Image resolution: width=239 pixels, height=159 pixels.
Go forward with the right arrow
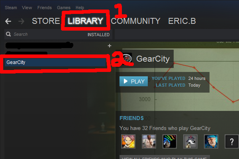pyautogui.click(x=22, y=21)
